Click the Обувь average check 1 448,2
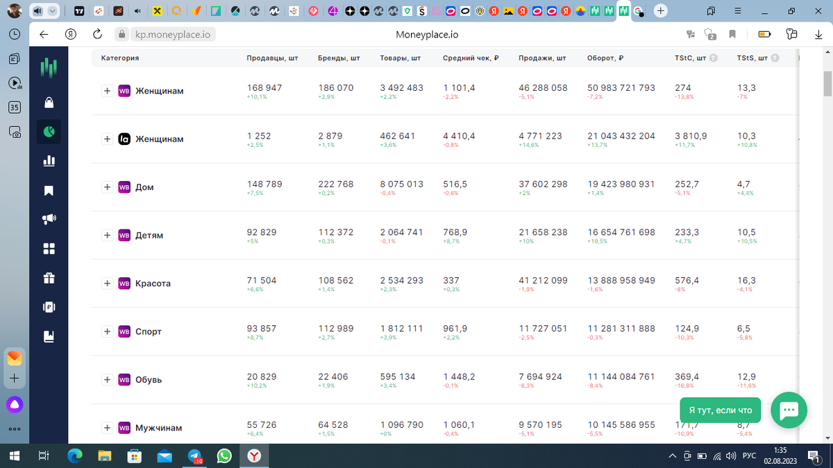This screenshot has width=833, height=468. click(459, 376)
